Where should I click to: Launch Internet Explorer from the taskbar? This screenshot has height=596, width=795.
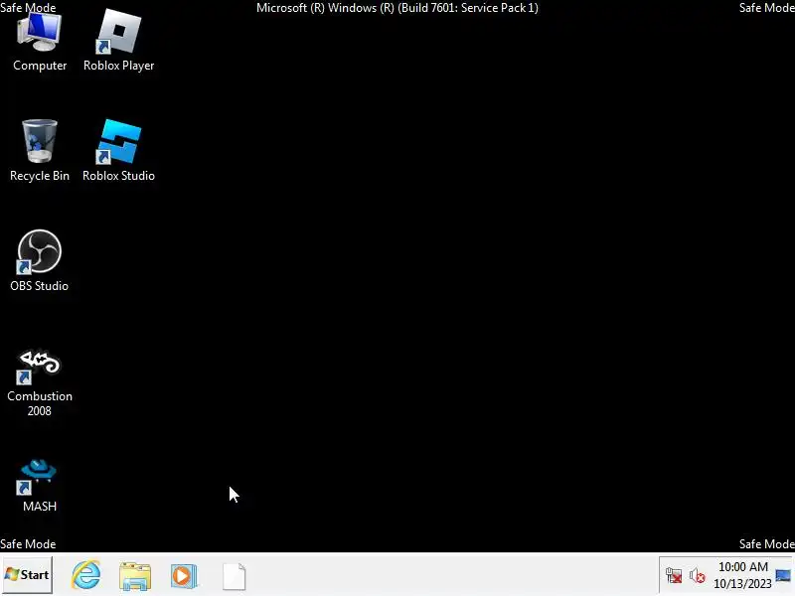click(x=85, y=575)
